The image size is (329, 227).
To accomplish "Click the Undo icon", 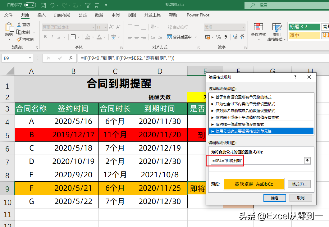I will coord(52,5).
